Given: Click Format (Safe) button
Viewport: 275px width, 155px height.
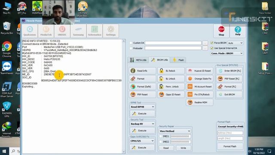Looking at the screenshot, I should tap(142, 87).
